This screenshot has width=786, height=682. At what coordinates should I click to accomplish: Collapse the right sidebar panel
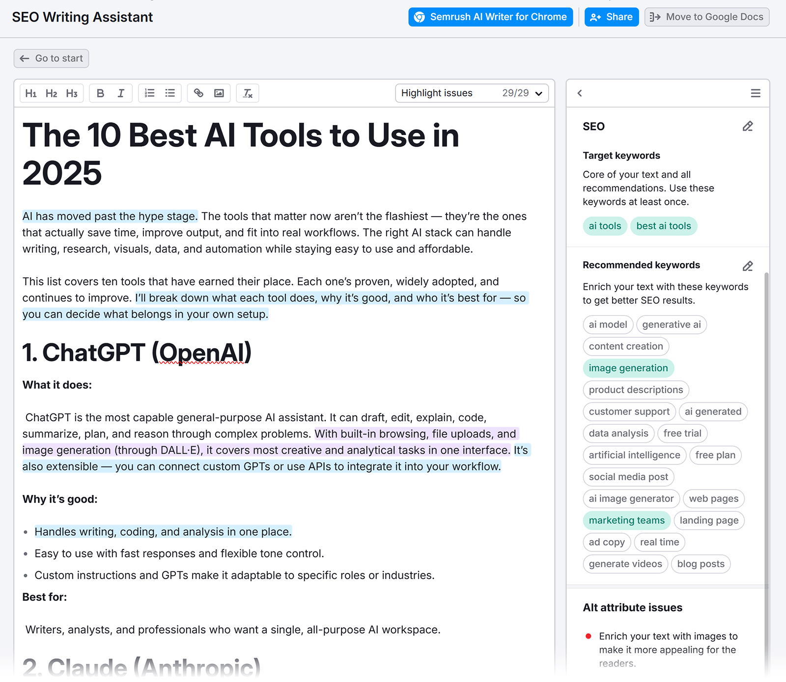coord(580,93)
